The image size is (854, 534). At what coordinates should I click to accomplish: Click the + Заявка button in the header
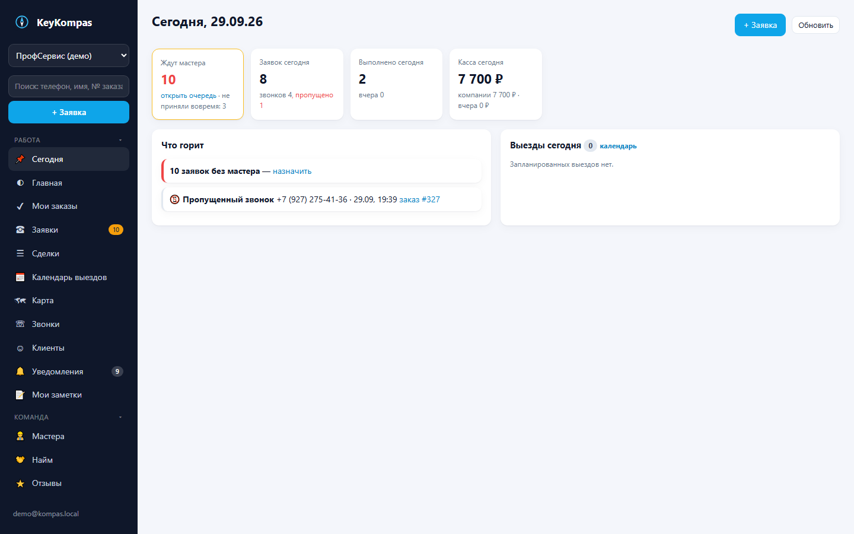tap(760, 25)
